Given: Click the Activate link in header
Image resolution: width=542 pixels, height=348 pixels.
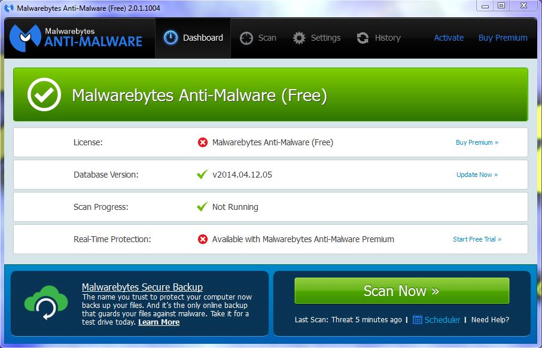Looking at the screenshot, I should [x=449, y=38].
